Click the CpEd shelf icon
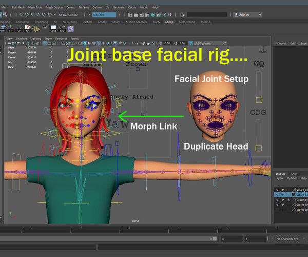 pos(53,28)
